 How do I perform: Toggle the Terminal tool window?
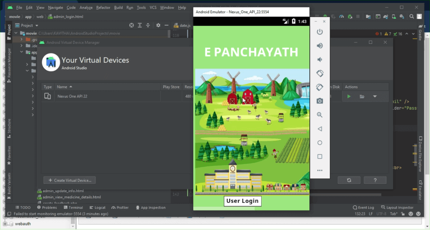[73, 208]
